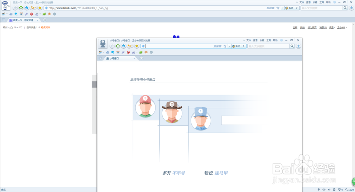Screen dimensions: 355x192
Task: Open the undo-close dropdown arrow in the main window
Action: click(x=35, y=8)
